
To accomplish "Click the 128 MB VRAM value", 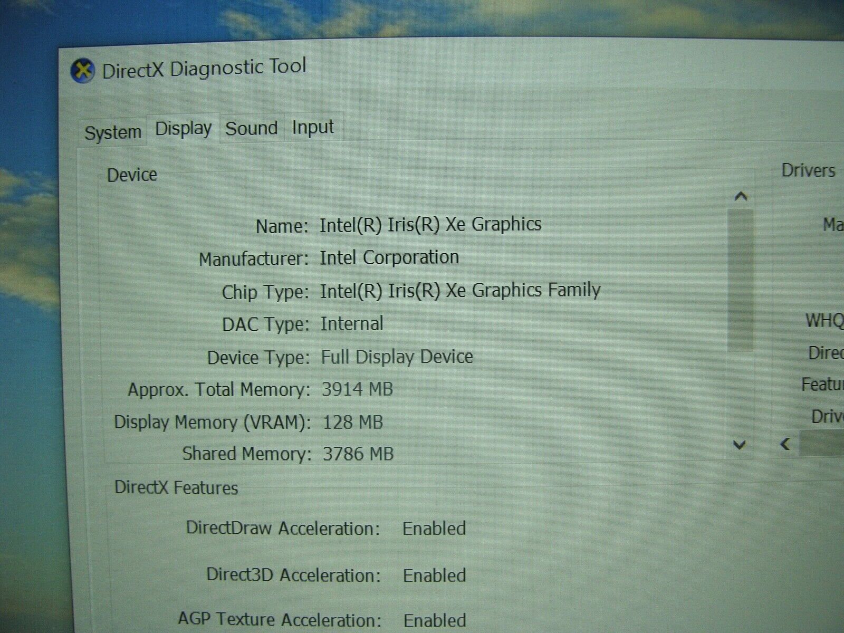I will coord(352,422).
